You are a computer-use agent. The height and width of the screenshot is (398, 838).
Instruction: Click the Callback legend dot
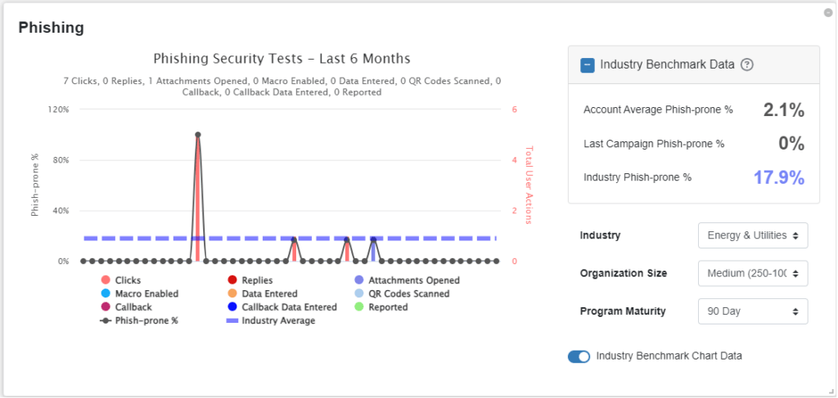pyautogui.click(x=106, y=307)
